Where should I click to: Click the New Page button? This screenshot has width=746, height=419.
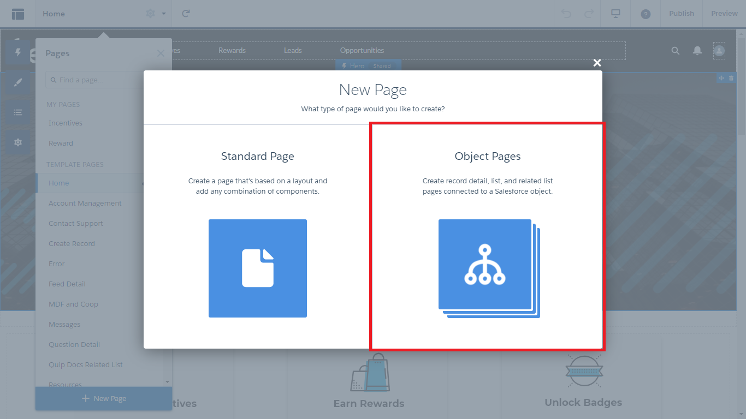tap(104, 399)
